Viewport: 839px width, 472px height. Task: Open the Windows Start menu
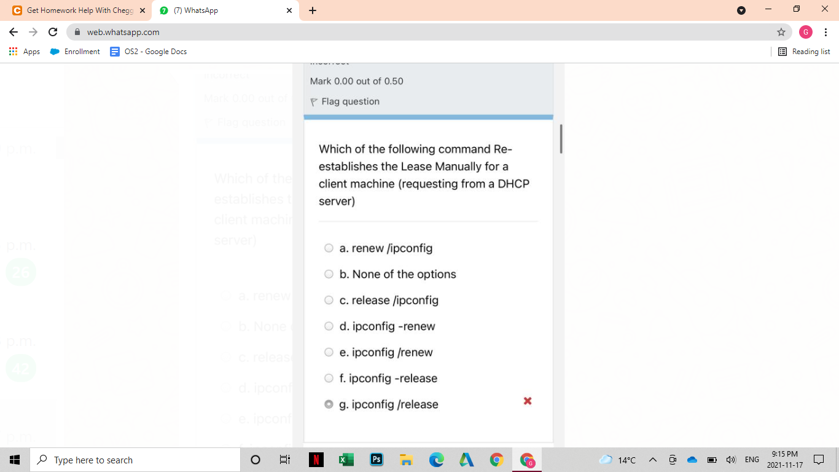tap(15, 460)
